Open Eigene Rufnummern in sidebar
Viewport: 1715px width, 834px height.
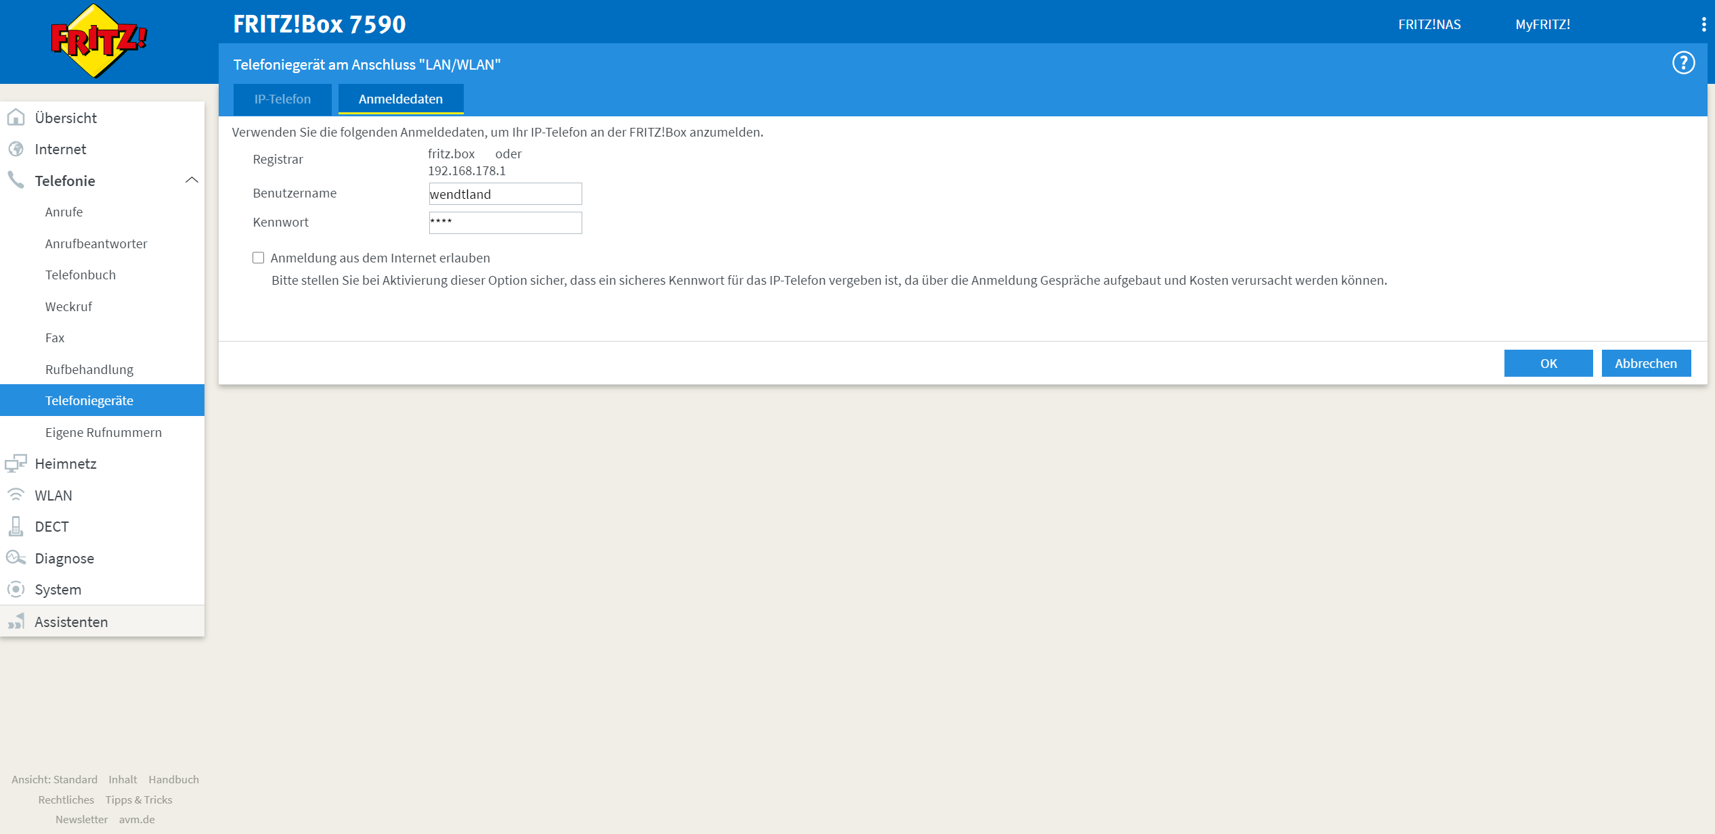coord(104,432)
